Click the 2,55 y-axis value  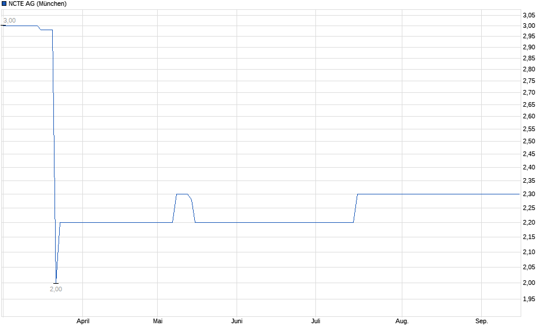[x=529, y=129]
